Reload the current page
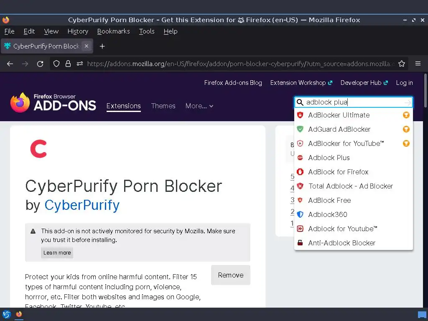This screenshot has width=428, height=321. [x=40, y=64]
